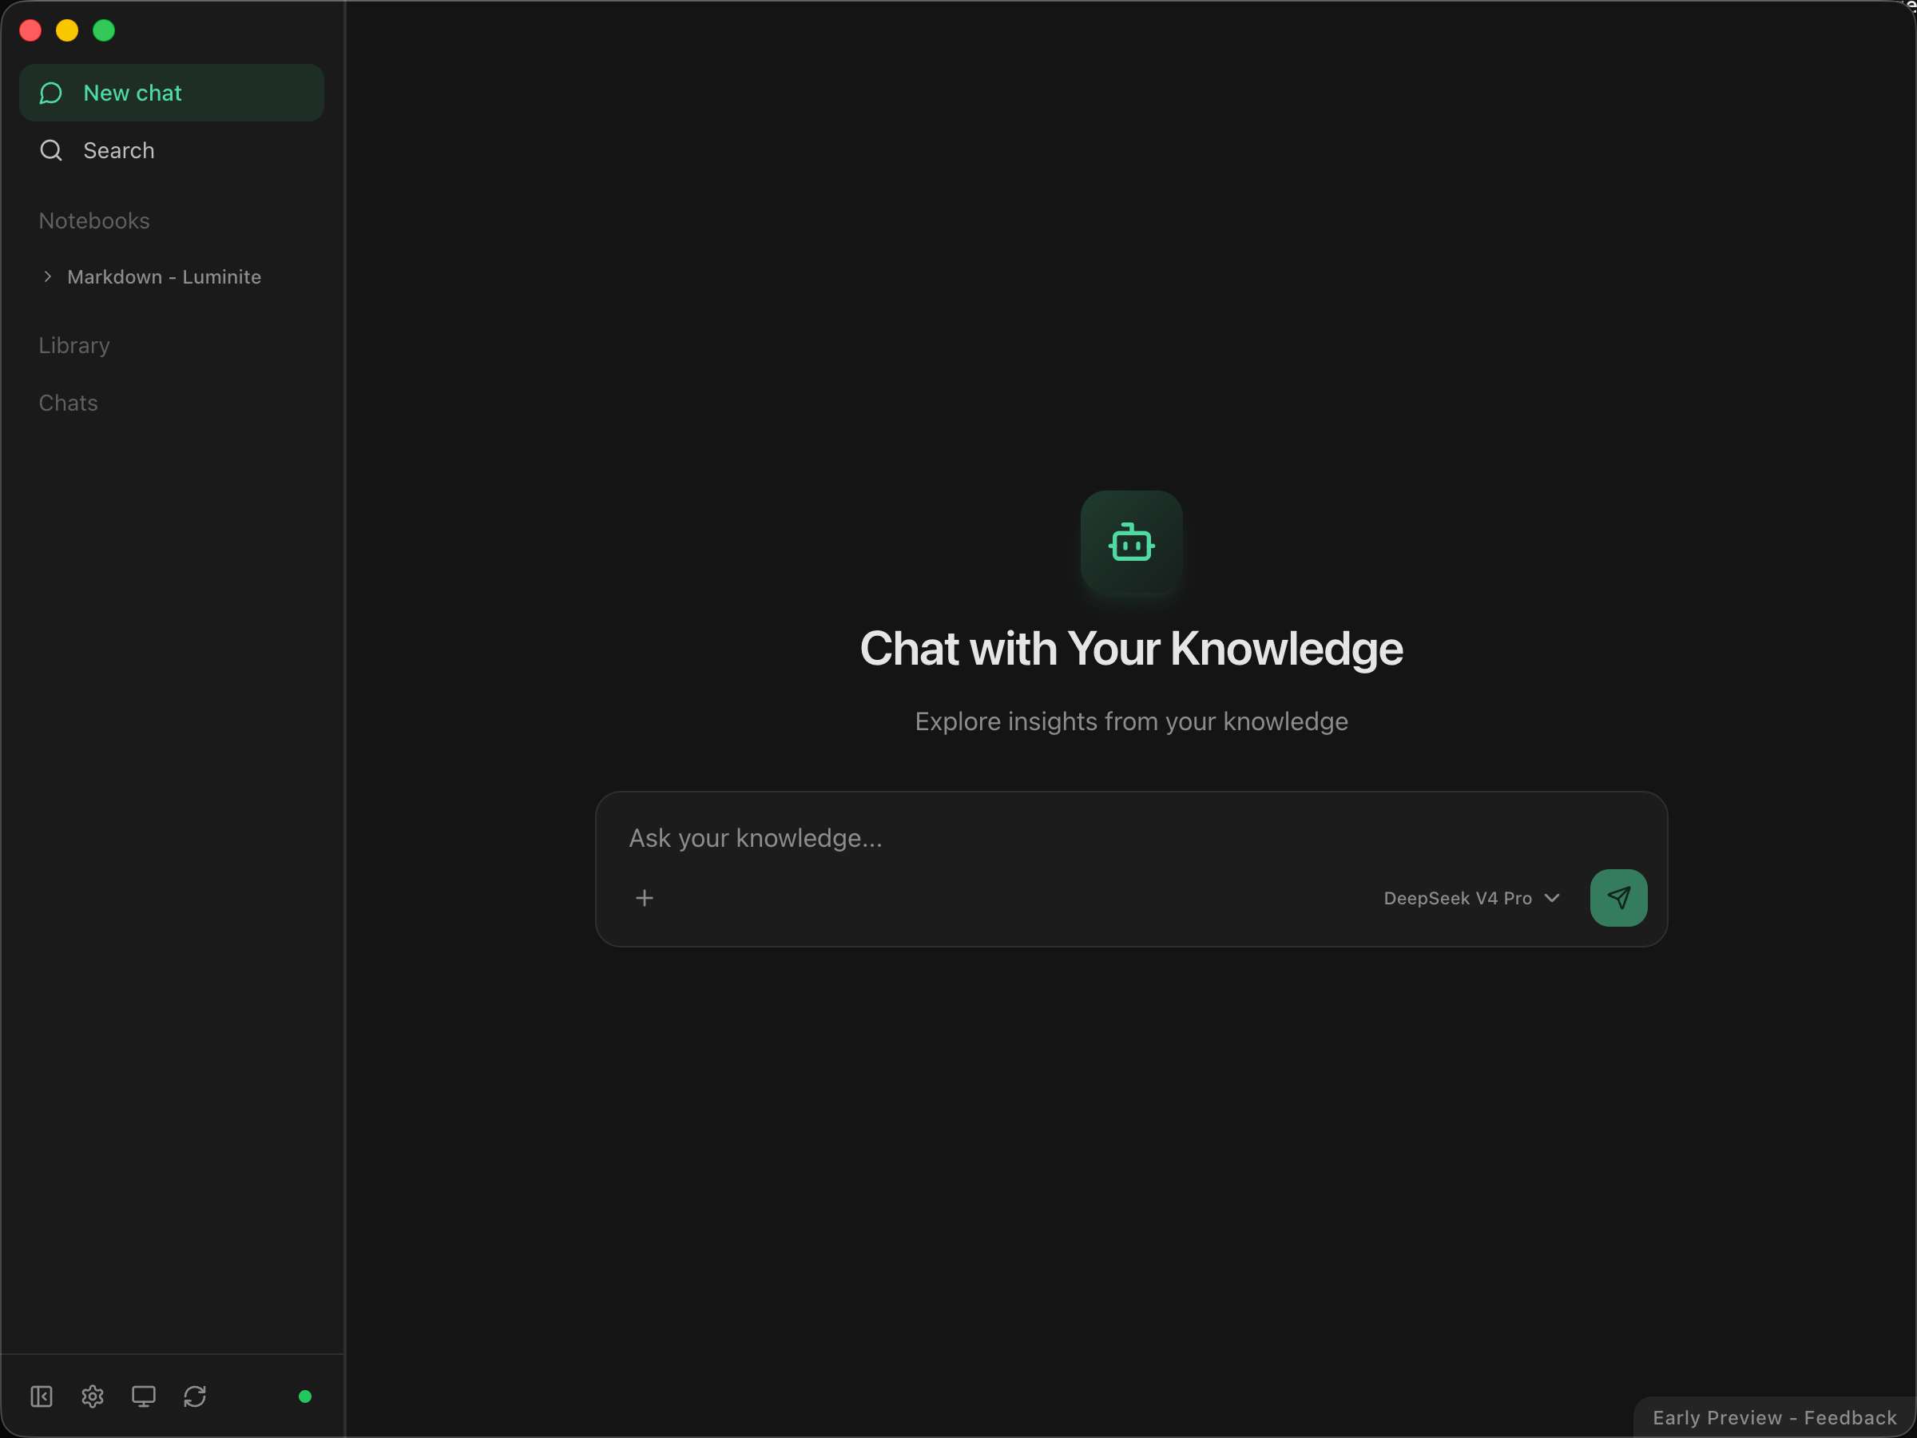This screenshot has height=1438, width=1917.
Task: Click the sync refresh icon
Action: pyautogui.click(x=195, y=1396)
